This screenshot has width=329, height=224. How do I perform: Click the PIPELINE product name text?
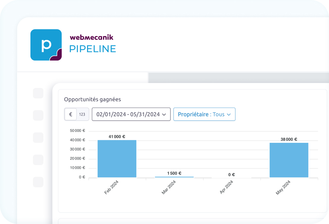(x=93, y=49)
